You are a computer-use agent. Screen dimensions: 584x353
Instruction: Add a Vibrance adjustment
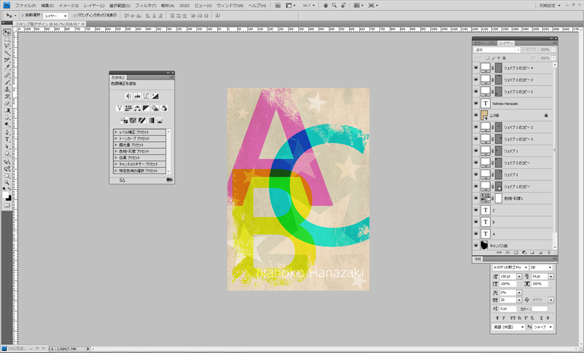[x=120, y=108]
